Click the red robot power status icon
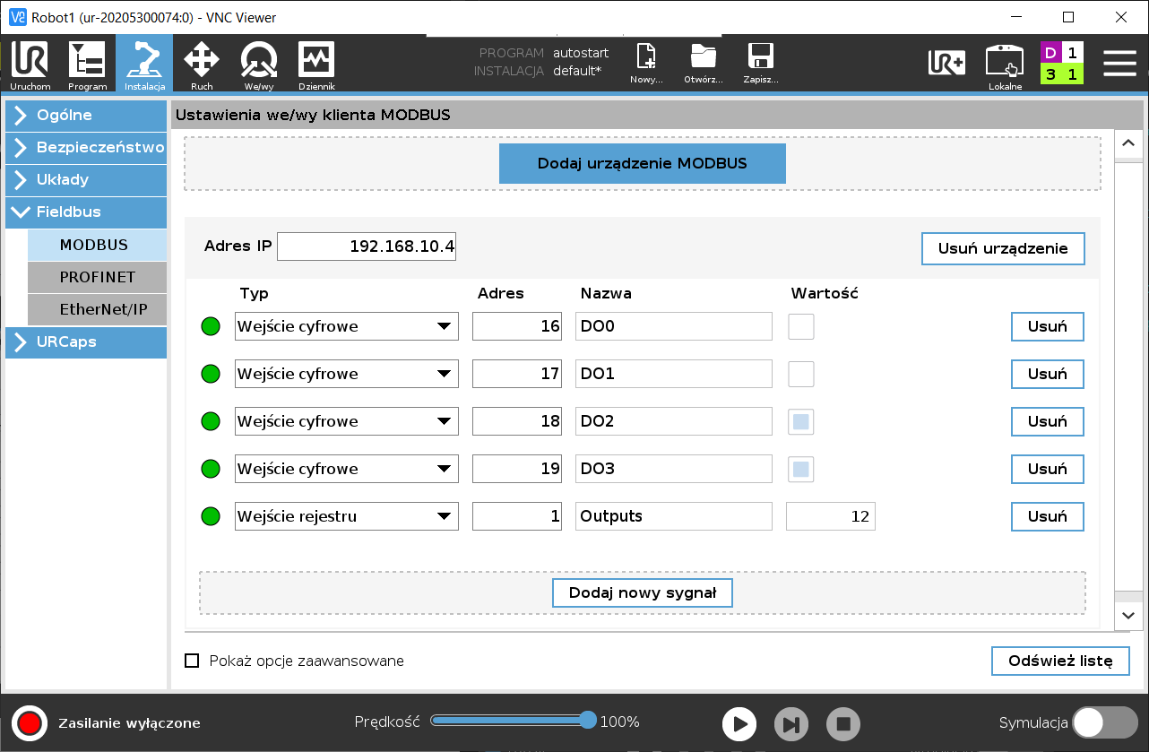 tap(29, 722)
